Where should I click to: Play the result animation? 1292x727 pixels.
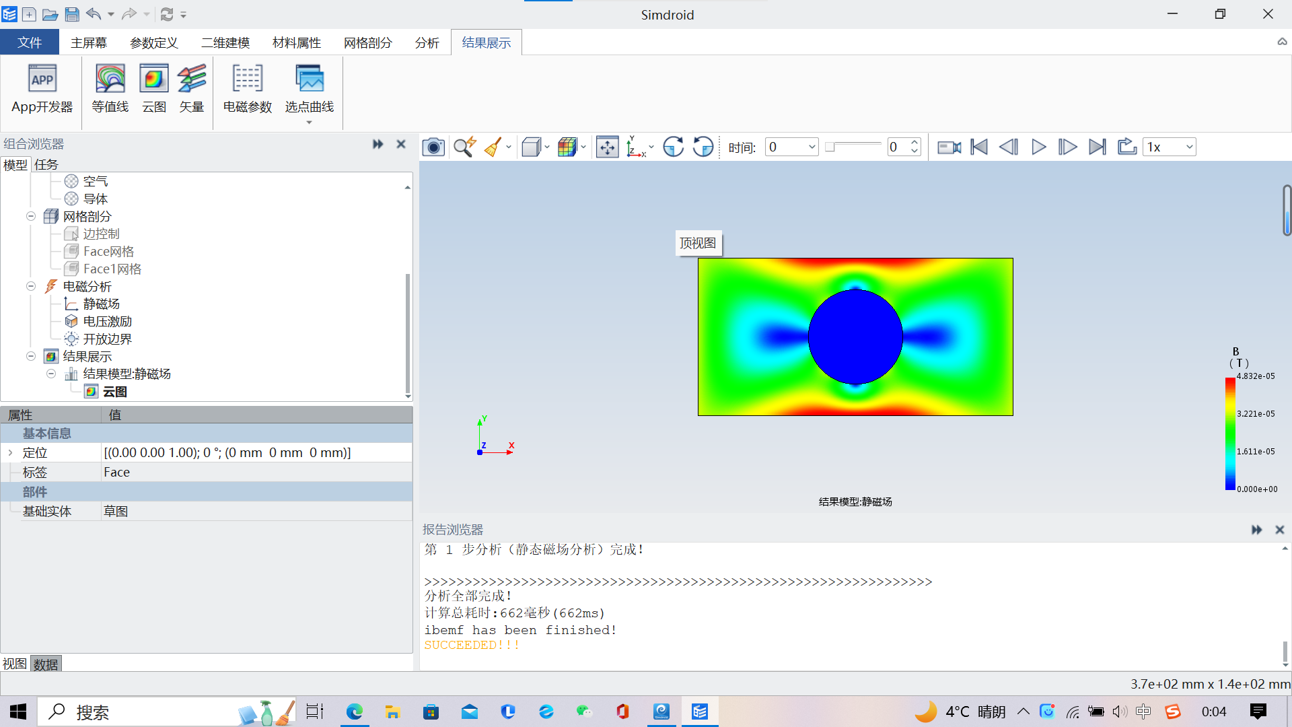1038,147
